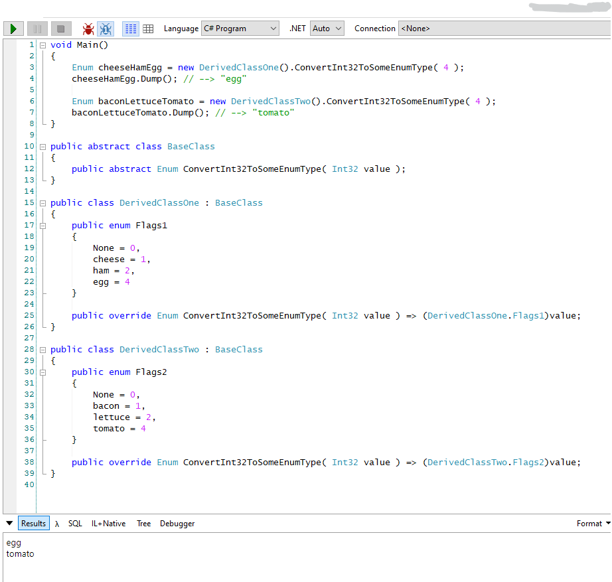Click DerivedClassOne in the line 3 constructor call
This screenshot has height=582, width=612.
point(239,68)
